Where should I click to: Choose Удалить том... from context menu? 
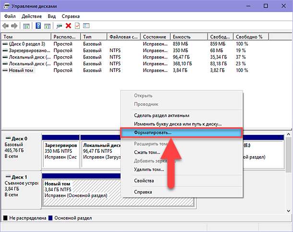149,170
